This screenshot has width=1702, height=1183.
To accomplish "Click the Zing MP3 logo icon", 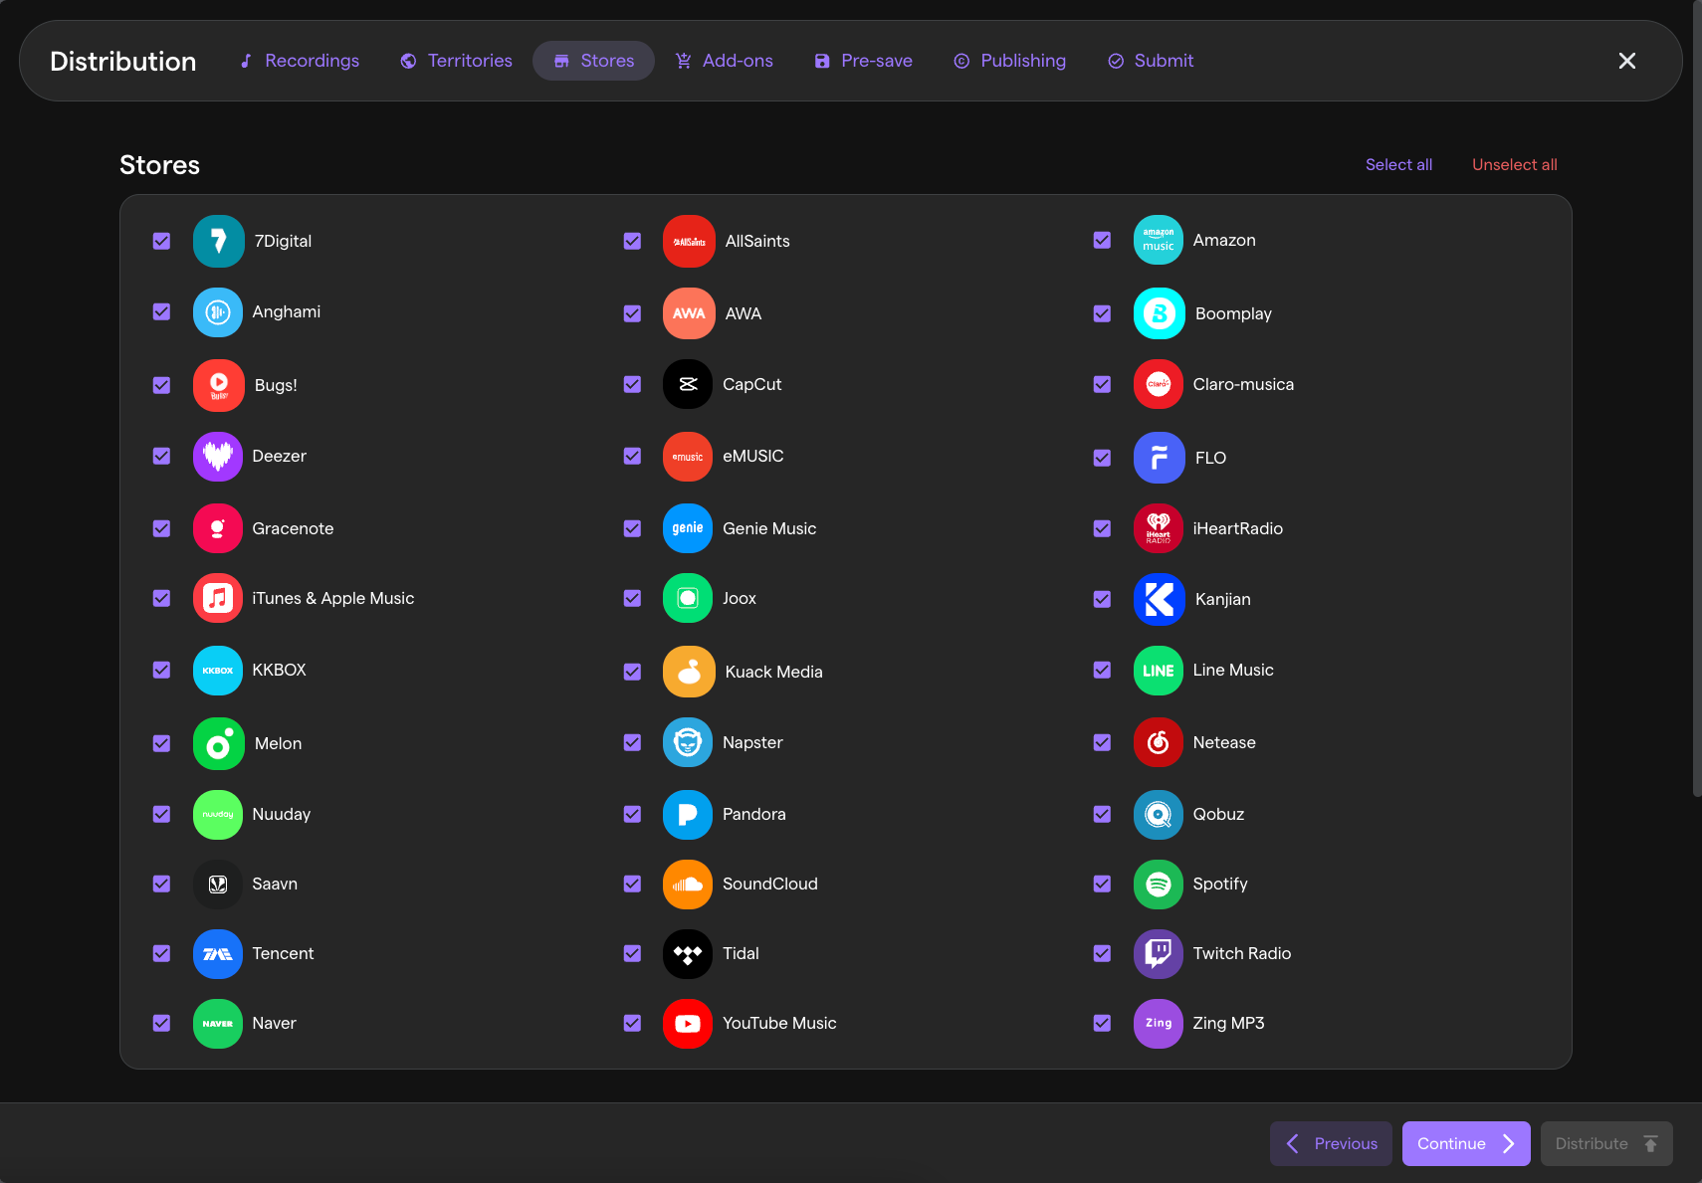I will (1159, 1023).
